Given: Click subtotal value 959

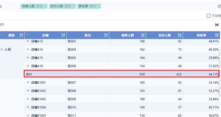Looking at the screenshot, I should point(142,74).
